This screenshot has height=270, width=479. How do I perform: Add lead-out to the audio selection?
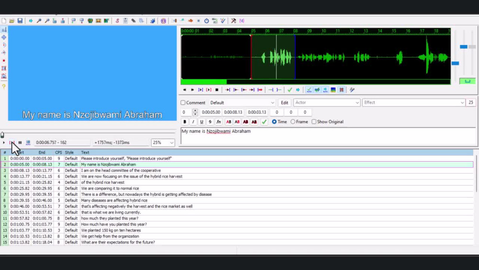[279, 90]
